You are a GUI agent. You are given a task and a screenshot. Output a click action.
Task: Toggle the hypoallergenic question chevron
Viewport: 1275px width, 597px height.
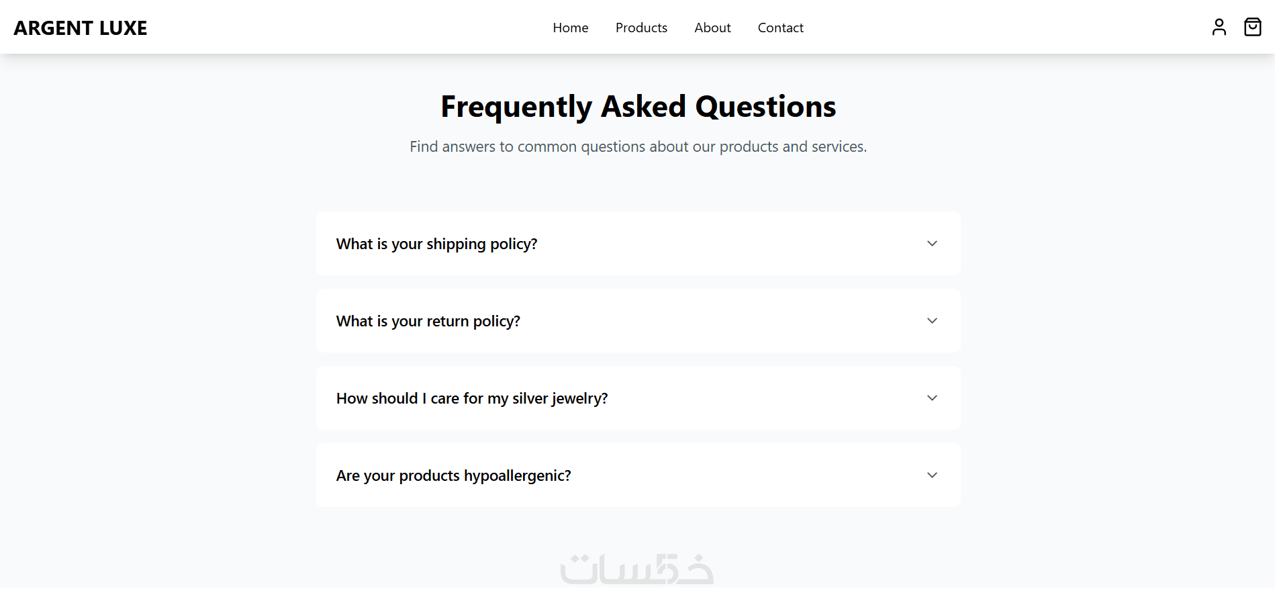(x=932, y=475)
